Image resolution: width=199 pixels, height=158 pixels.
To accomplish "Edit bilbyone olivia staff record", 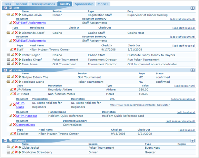I will pyautogui.click(x=13, y=14).
